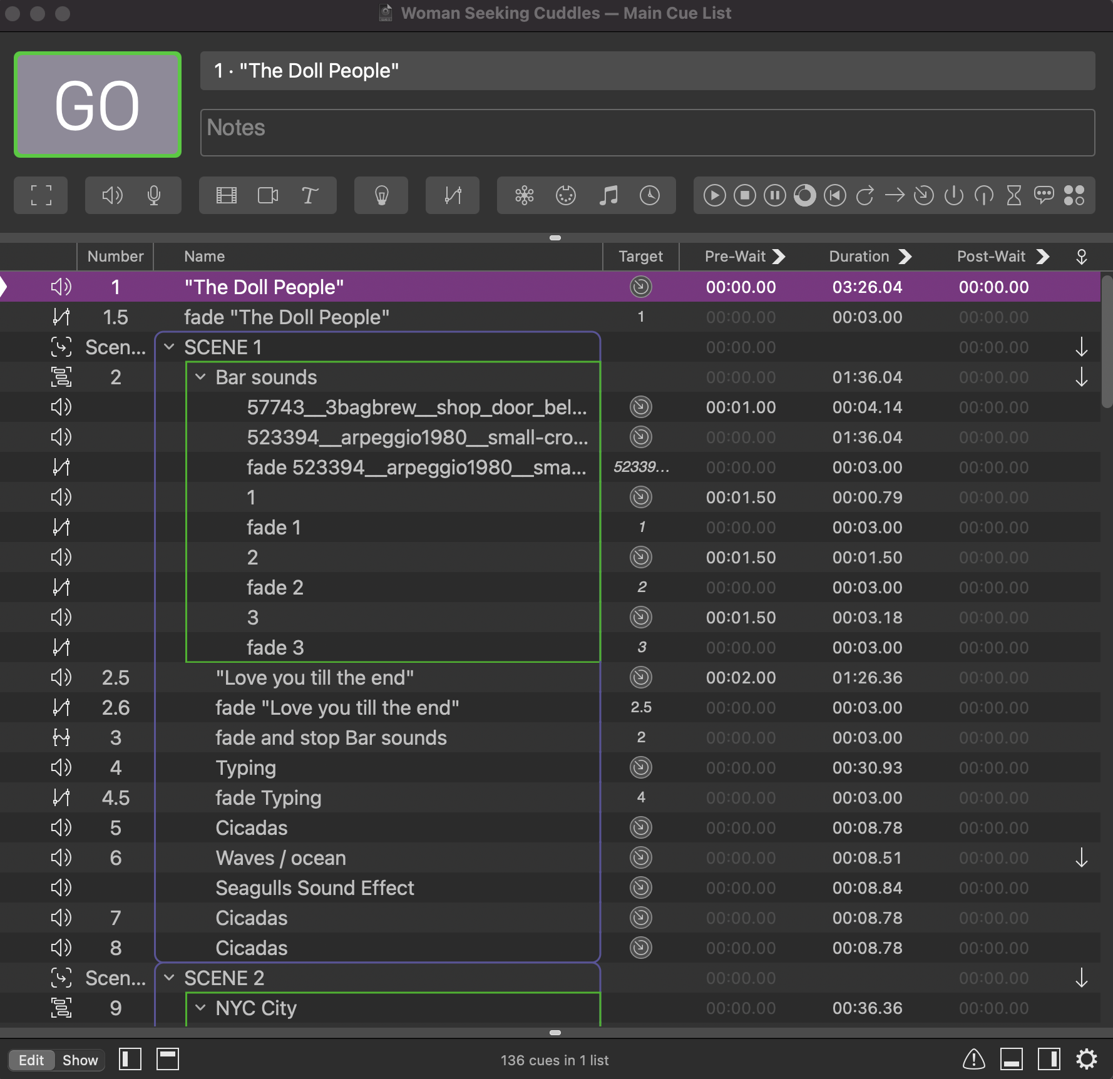Viewport: 1113px width, 1079px height.
Task: Add a new Camera cue
Action: 268,195
